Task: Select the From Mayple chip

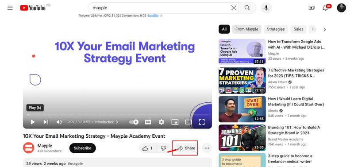Action: click(246, 29)
